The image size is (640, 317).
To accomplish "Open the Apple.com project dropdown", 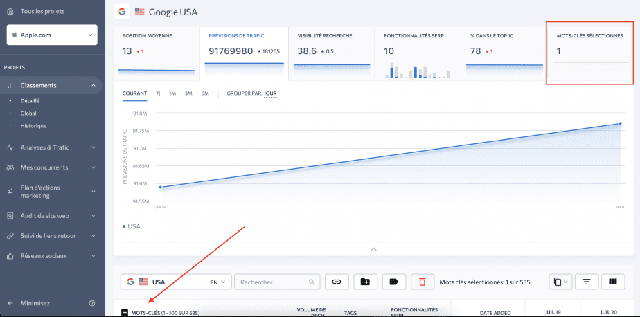I will pos(52,35).
